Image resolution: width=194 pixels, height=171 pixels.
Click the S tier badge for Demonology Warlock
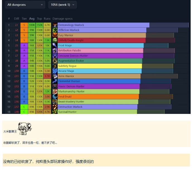pos(24,25)
